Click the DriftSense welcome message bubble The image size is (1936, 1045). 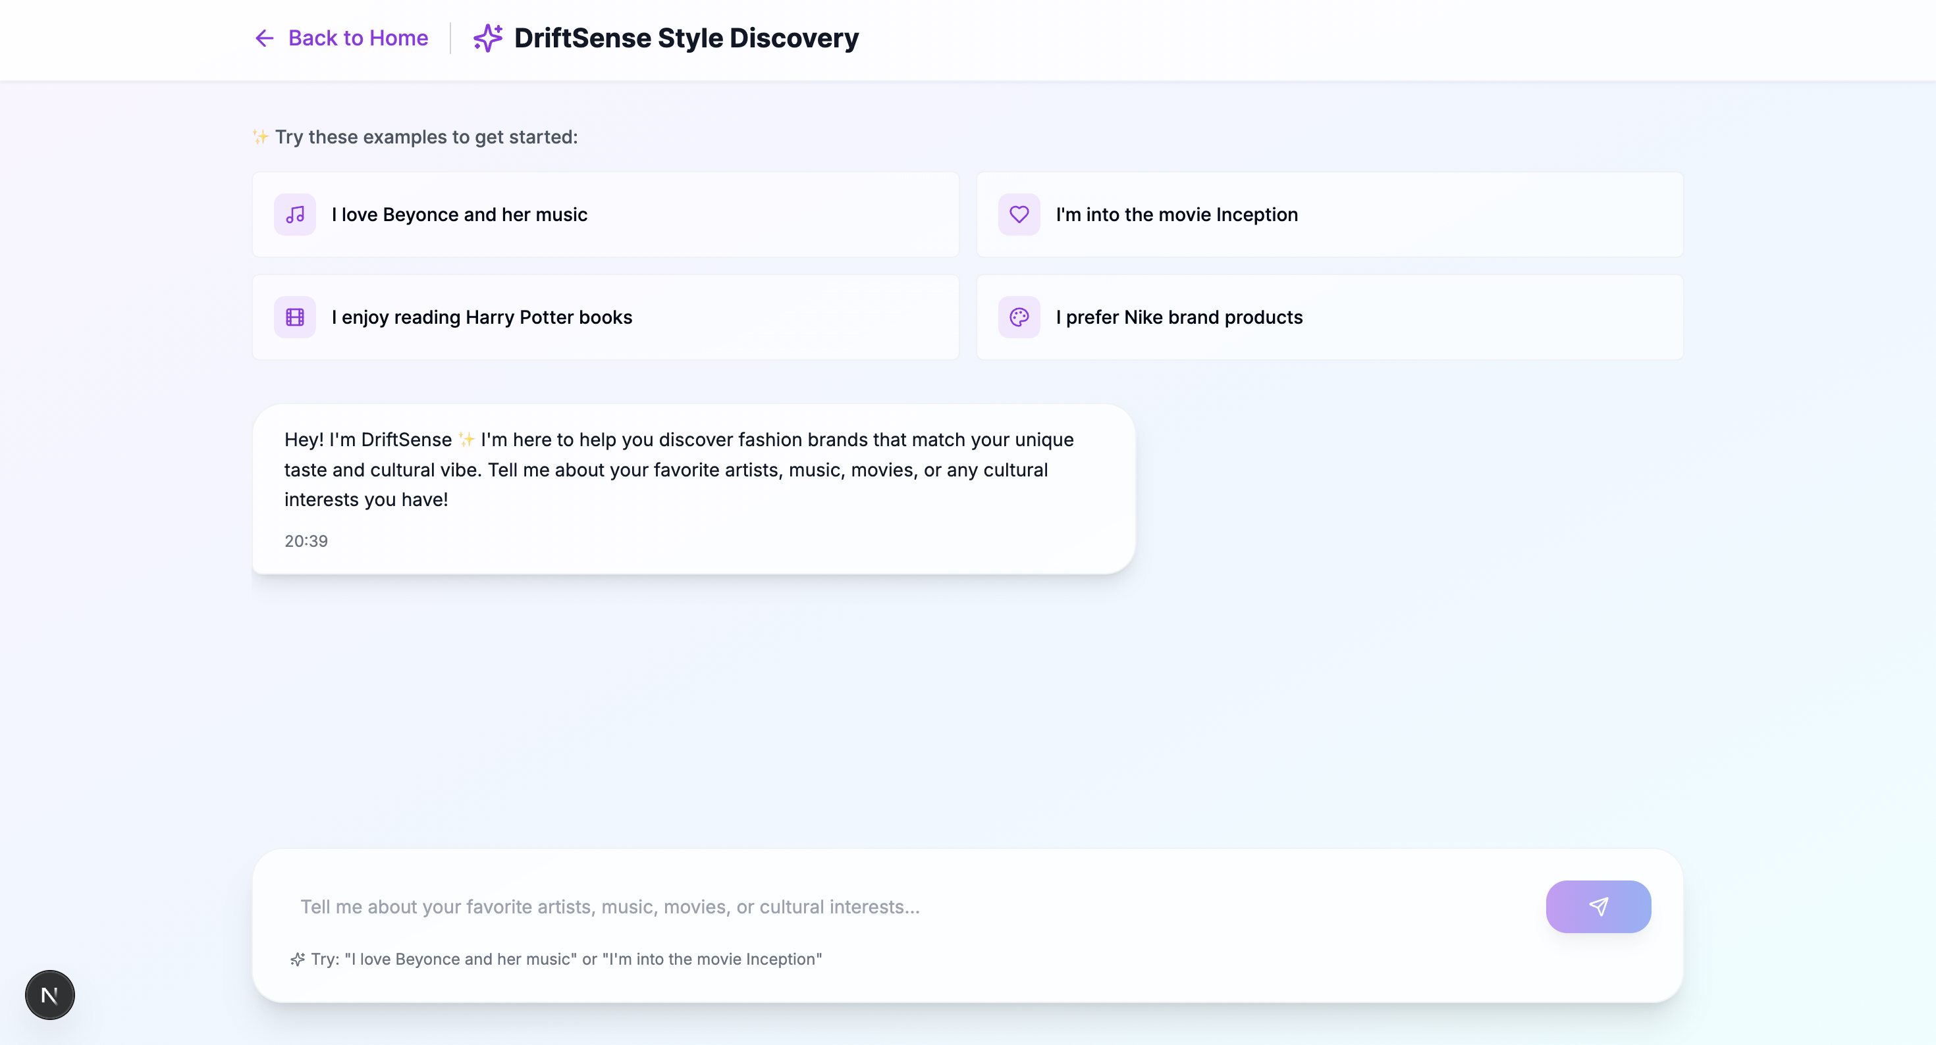click(692, 471)
